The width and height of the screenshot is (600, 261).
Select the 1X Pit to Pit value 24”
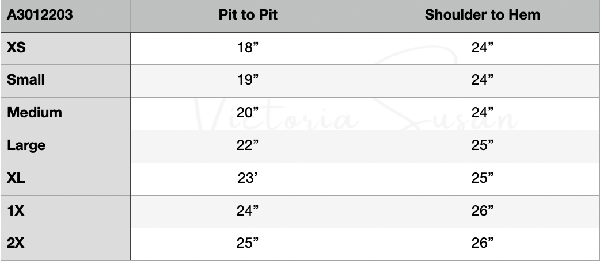(x=248, y=211)
